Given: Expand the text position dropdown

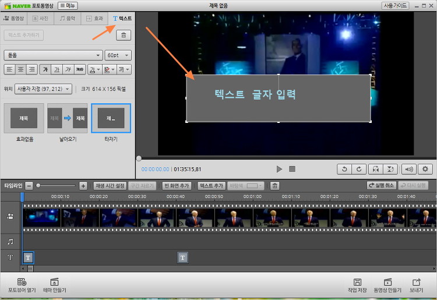Looking at the screenshot, I should [x=44, y=89].
